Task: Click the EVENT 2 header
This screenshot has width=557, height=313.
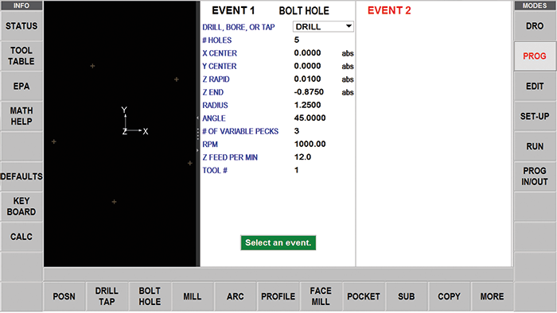Action: click(x=389, y=10)
